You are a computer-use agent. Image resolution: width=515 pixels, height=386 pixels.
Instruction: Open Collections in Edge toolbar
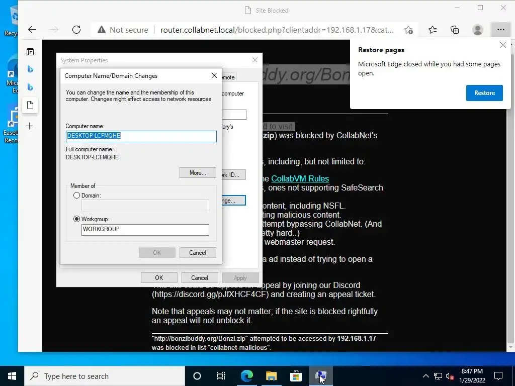tap(455, 30)
